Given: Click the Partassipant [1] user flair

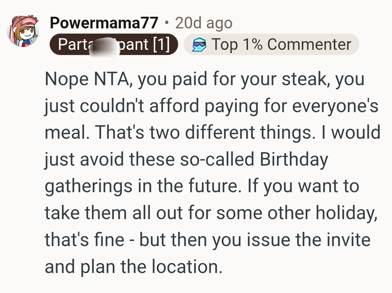Looking at the screenshot, I should pos(113,44).
